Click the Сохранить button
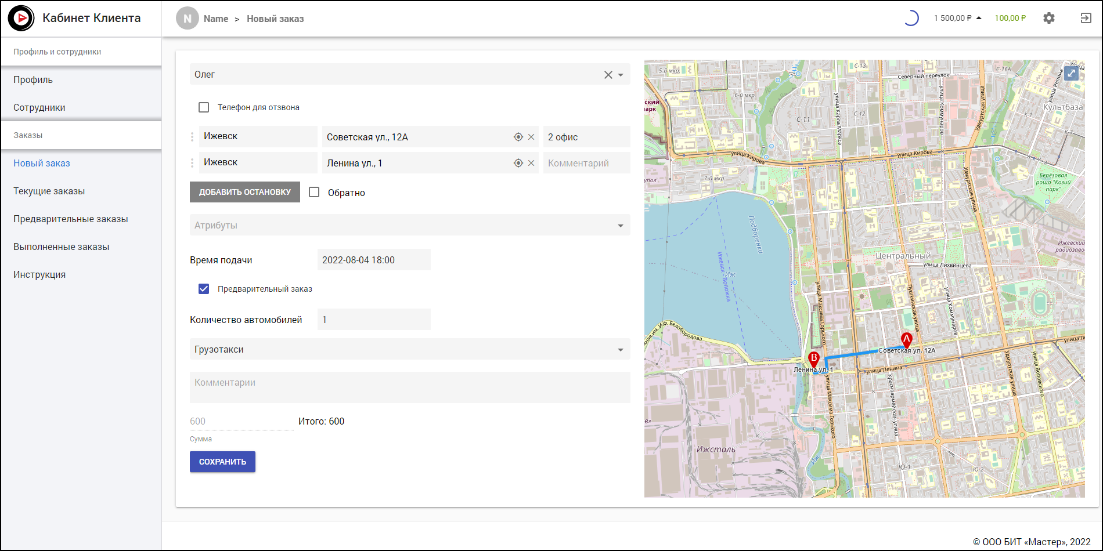Image resolution: width=1103 pixels, height=551 pixels. point(222,462)
